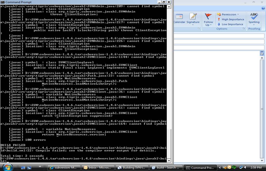Click the Show Desktop quick launch icon
Viewport: 266px width, 171px height.
(x=23, y=168)
